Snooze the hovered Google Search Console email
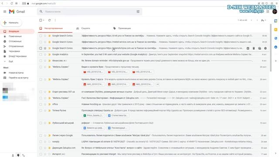The width and height of the screenshot is (279, 157). tap(265, 48)
